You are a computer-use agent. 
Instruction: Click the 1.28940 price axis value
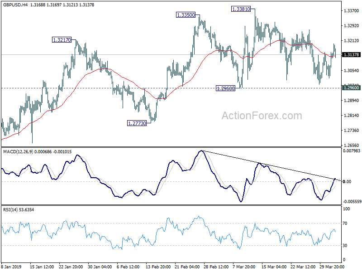click(x=352, y=100)
